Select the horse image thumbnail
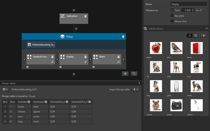Image resolution: width=210 pixels, height=131 pixels. tap(197, 86)
